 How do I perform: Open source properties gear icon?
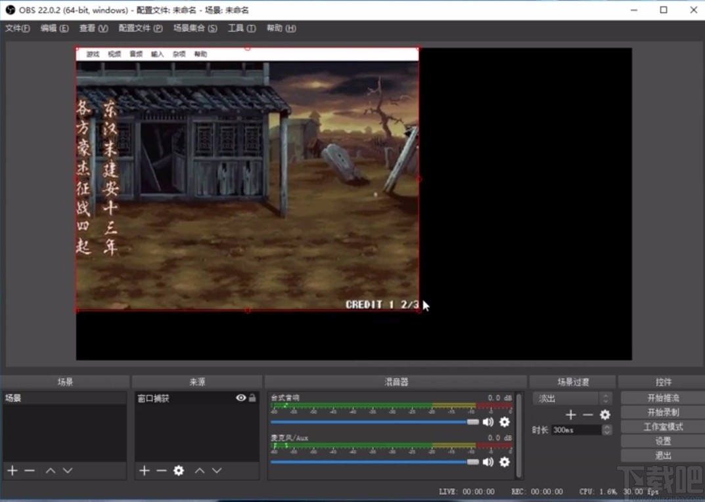click(x=179, y=470)
